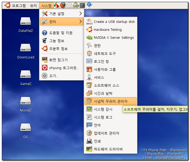
Task: Click the clock calendar icon beside 시간과 날짜
Action: tap(89, 93)
